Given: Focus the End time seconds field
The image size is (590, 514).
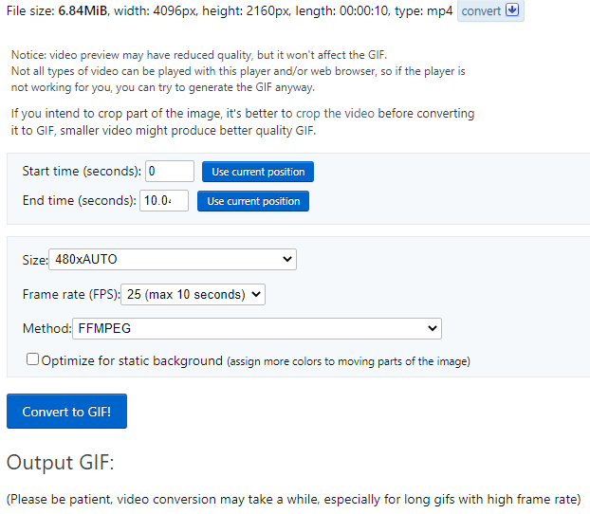Looking at the screenshot, I should (164, 200).
